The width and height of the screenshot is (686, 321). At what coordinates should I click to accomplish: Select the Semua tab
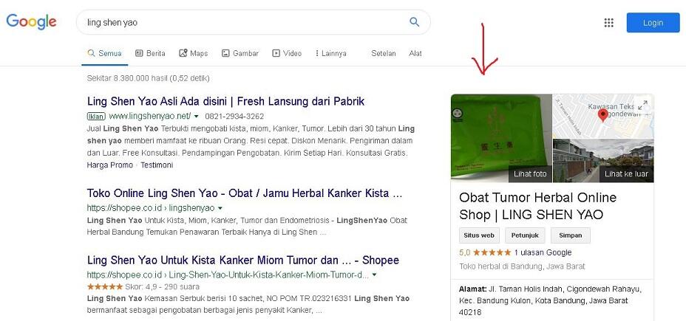pos(104,53)
